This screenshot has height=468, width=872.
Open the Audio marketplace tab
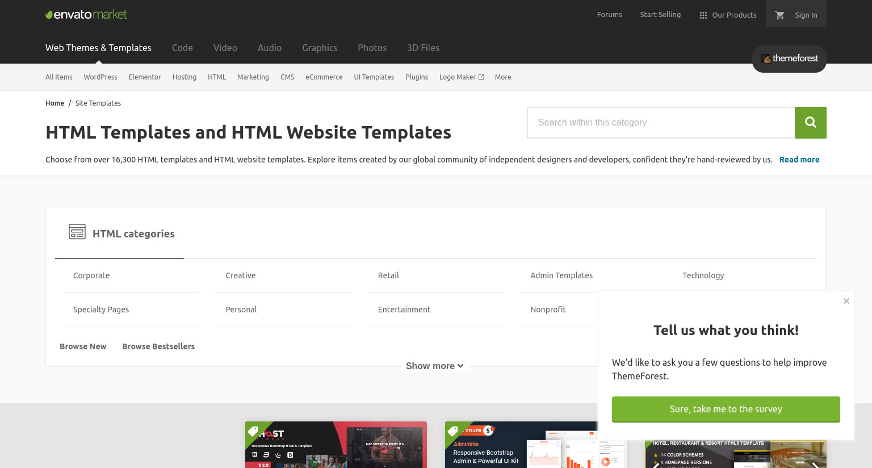click(x=270, y=48)
